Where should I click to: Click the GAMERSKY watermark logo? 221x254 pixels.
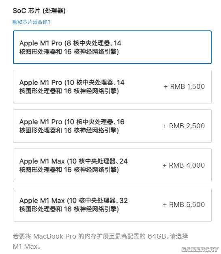click(200, 249)
